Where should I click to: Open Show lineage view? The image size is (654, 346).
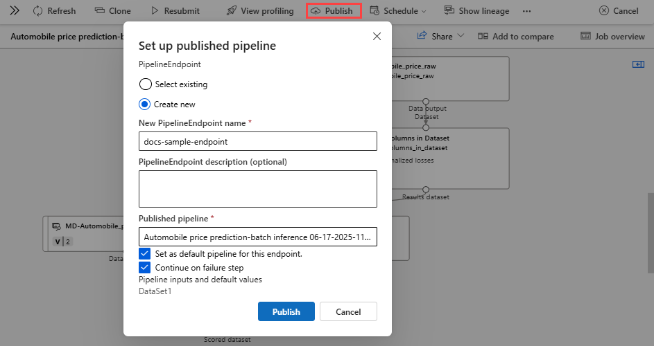pos(449,11)
